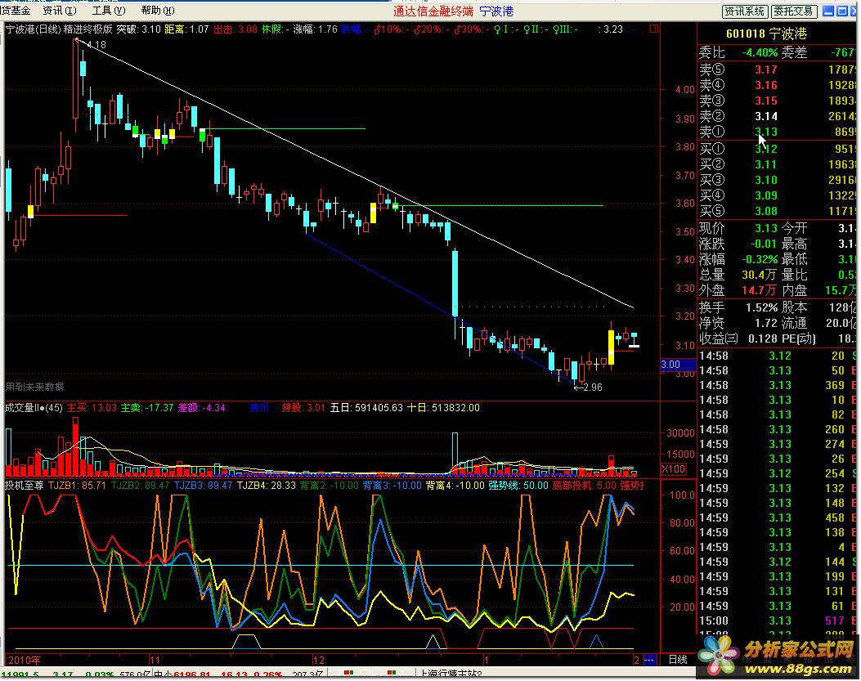The image size is (861, 681).
Task: Click the 卖② price 3.14
Action: (x=765, y=116)
